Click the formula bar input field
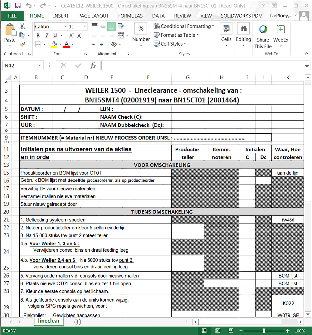312x335 pixels. [203, 65]
